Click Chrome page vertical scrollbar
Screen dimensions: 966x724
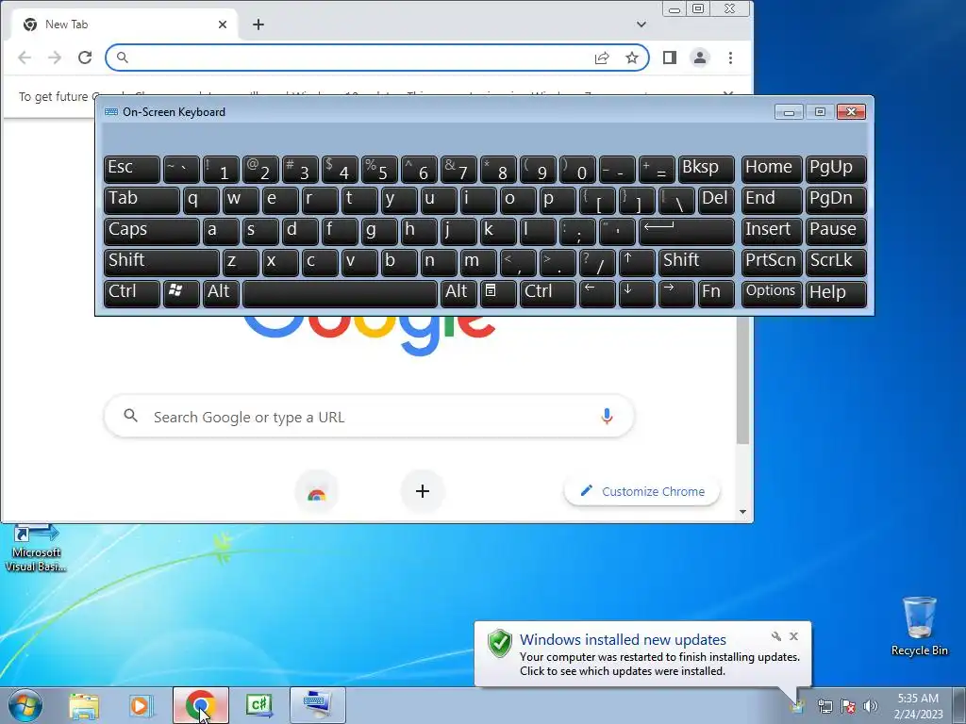(x=743, y=382)
